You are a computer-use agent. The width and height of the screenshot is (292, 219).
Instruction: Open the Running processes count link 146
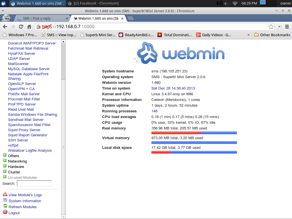pyautogui.click(x=154, y=111)
